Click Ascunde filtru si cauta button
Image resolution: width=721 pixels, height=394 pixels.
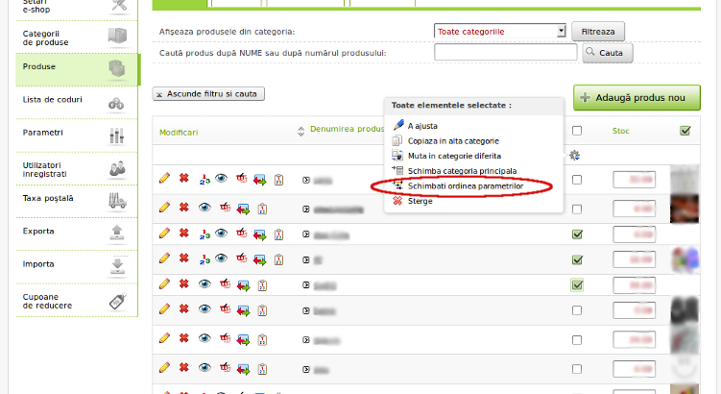tap(208, 94)
